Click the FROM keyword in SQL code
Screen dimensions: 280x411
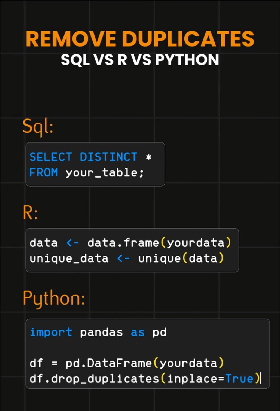click(x=44, y=172)
